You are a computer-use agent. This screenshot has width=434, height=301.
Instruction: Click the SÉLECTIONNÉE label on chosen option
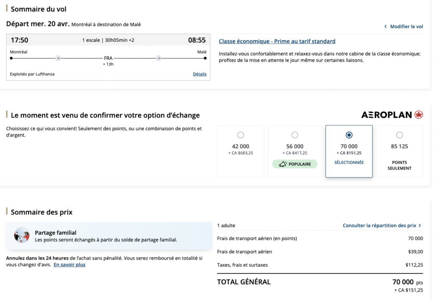point(349,162)
